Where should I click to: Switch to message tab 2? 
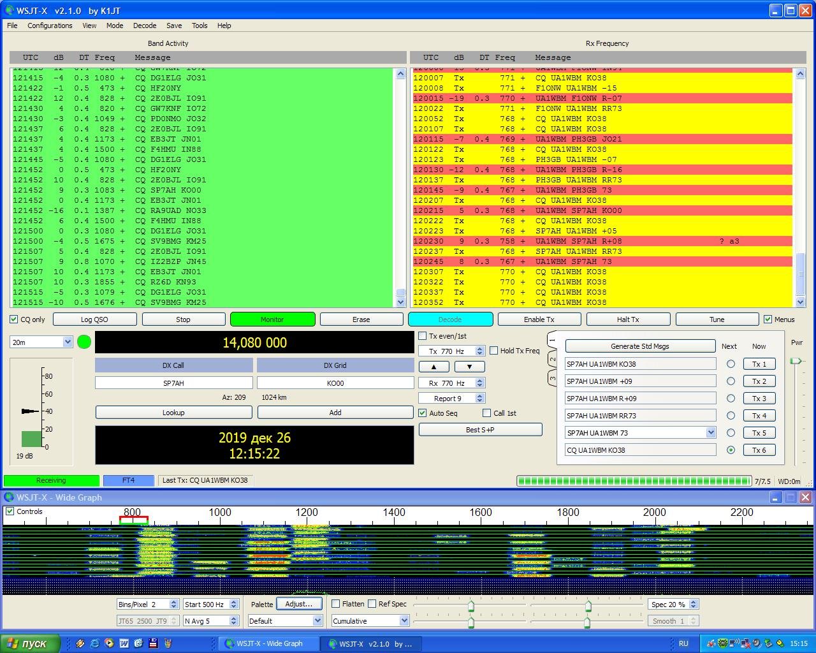(552, 359)
